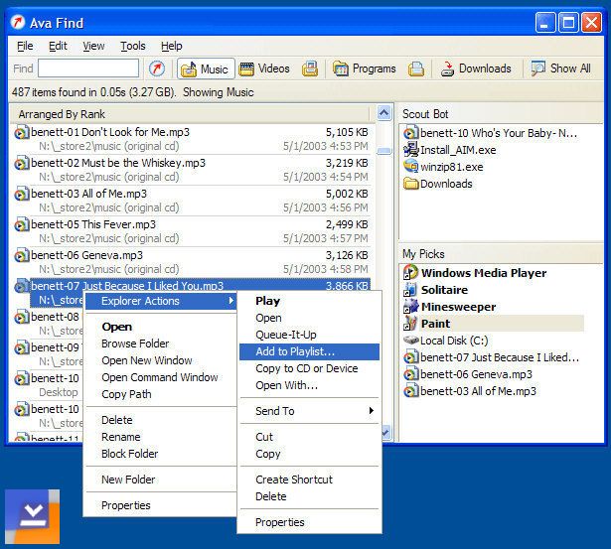Choose bold Open in the left context menu
611x549 pixels.
161,327
